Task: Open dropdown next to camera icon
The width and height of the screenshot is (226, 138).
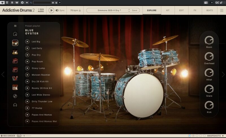Action: pyautogui.click(x=211, y=3)
